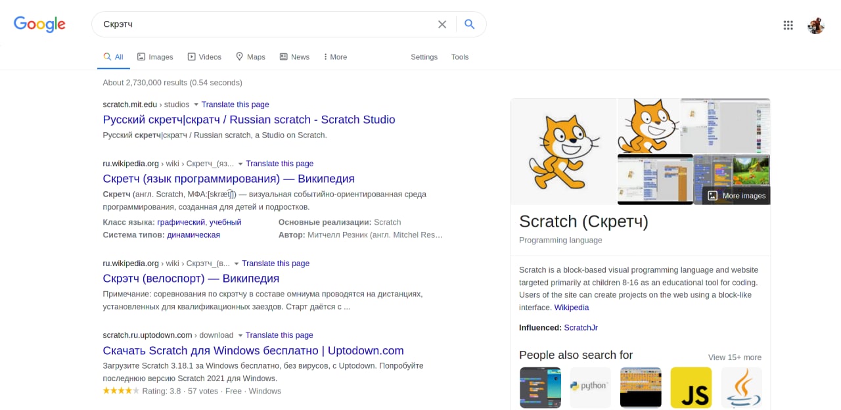Switch to the Images tab
The image size is (841, 410).
[x=155, y=57]
